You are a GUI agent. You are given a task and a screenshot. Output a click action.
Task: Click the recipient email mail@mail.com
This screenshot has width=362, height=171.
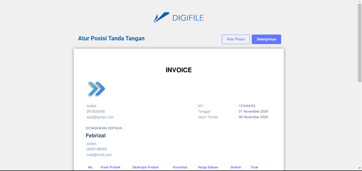(x=99, y=155)
